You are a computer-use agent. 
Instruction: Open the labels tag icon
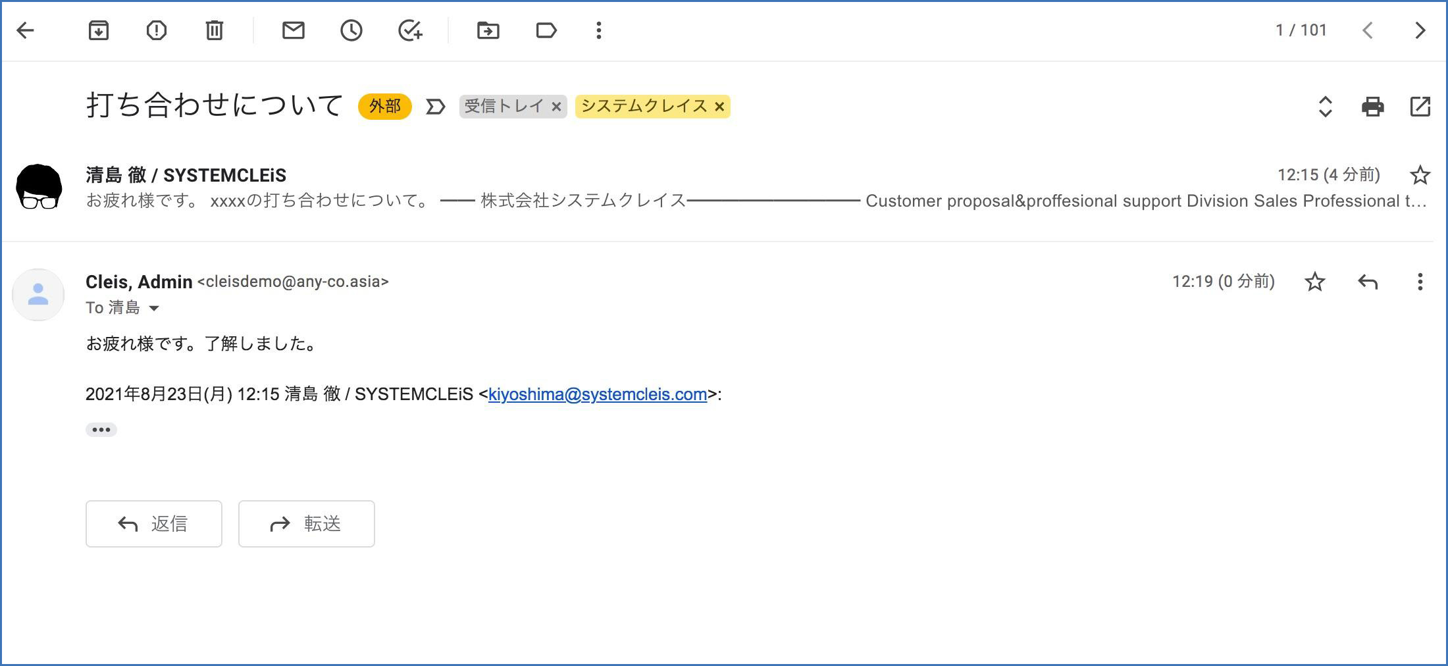tap(546, 30)
